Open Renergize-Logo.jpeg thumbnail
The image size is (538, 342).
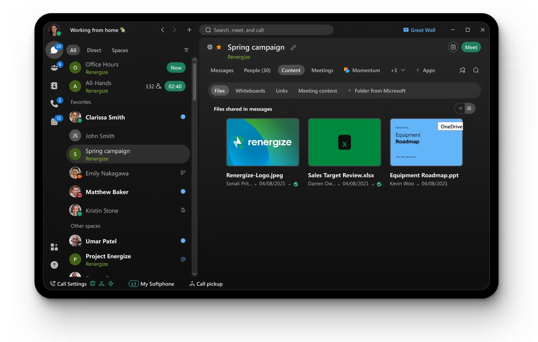263,142
